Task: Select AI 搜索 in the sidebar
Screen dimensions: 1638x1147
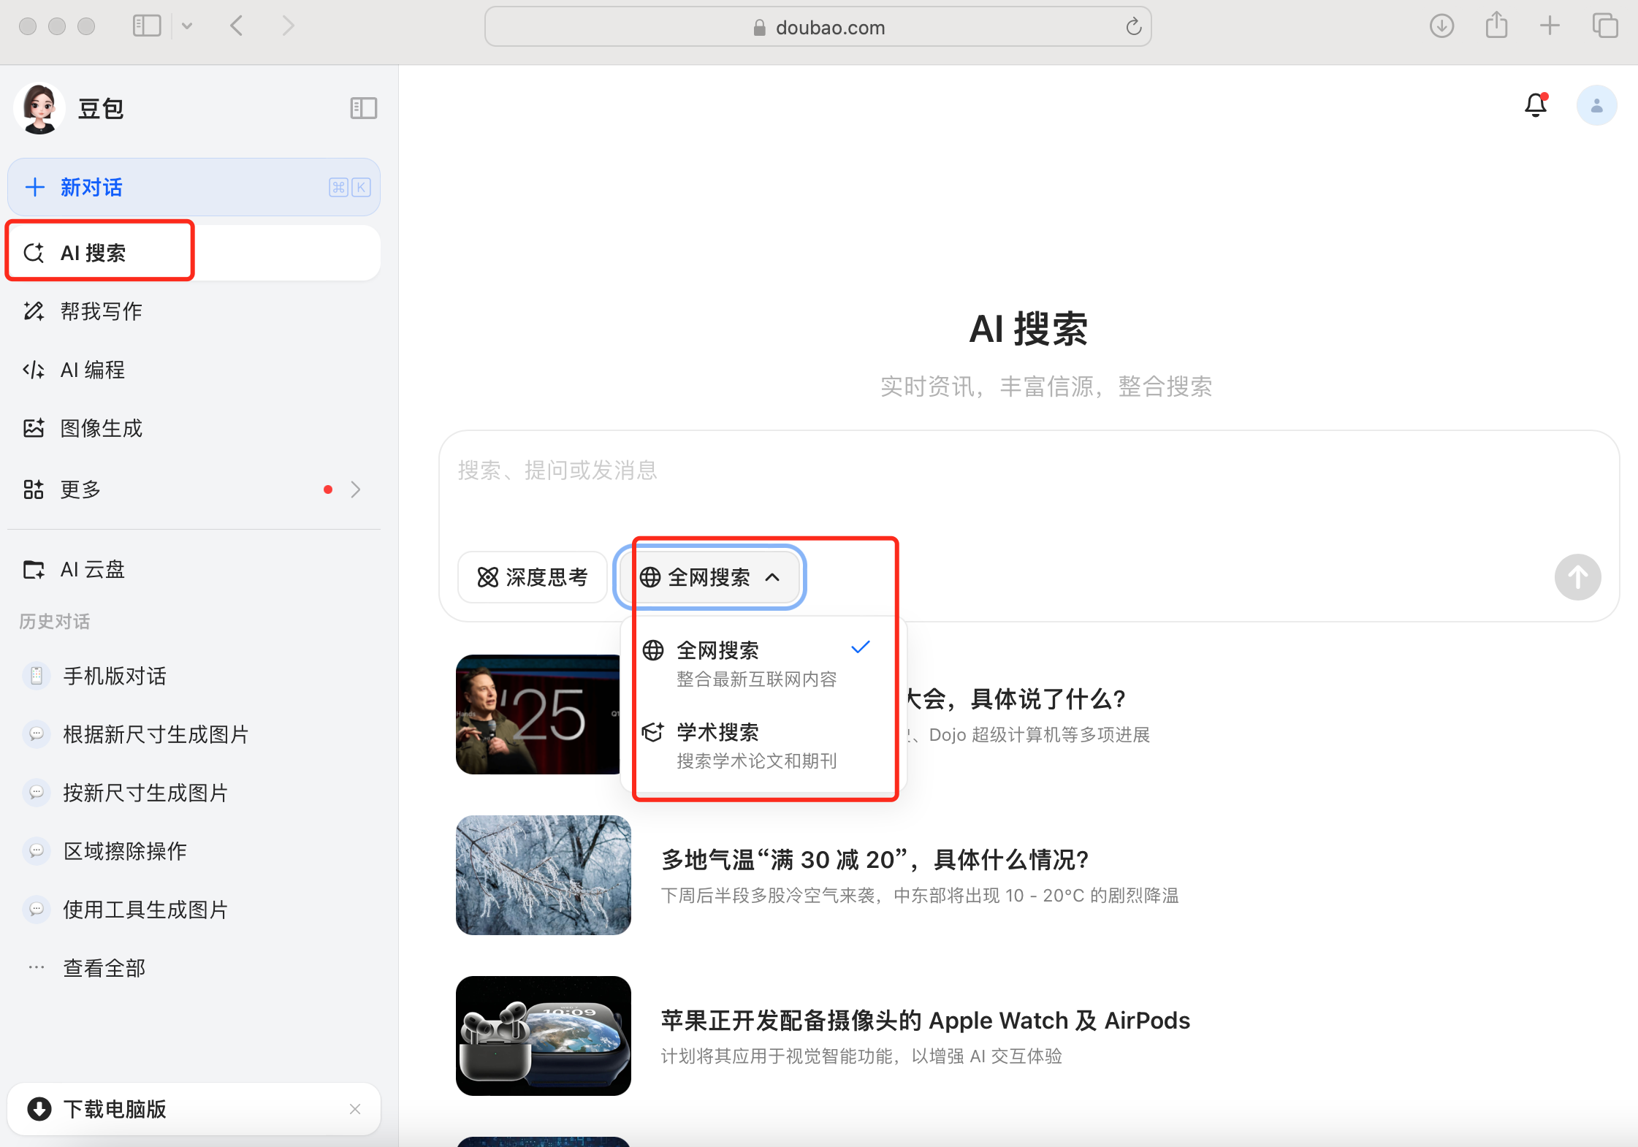Action: 194,253
